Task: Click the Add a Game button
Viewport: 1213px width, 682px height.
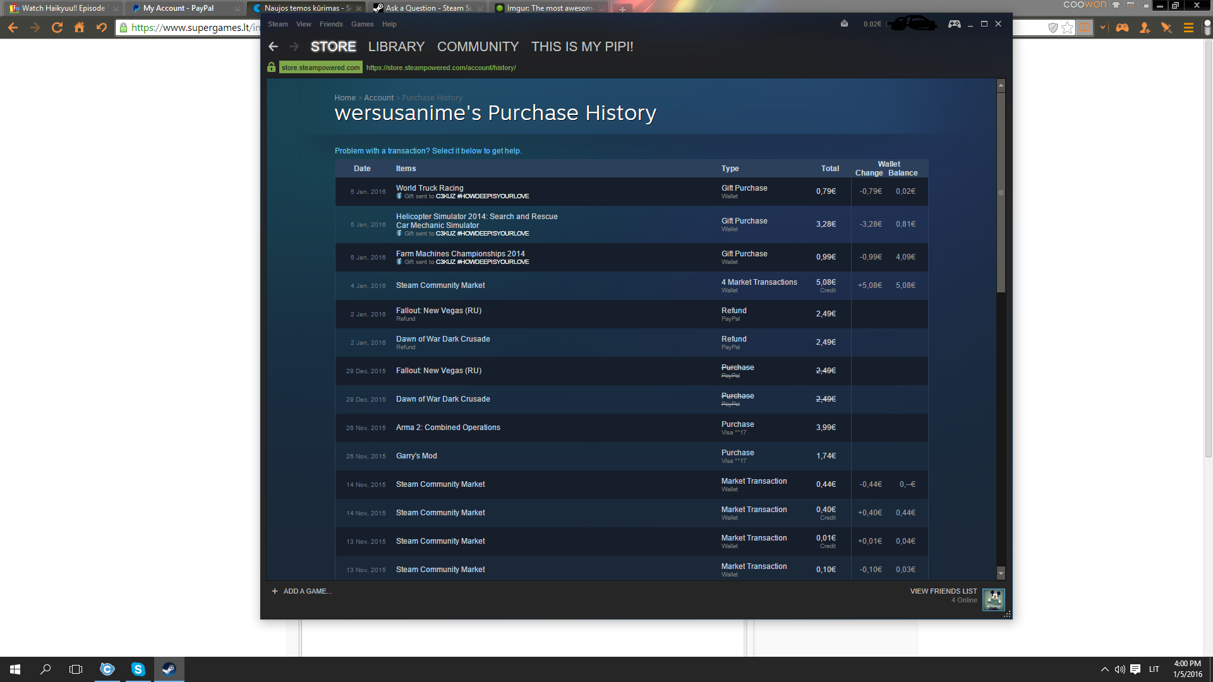Action: click(301, 591)
